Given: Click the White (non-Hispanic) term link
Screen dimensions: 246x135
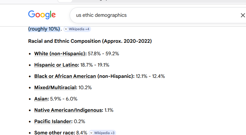Looking at the screenshot, I should pyautogui.click(x=60, y=53).
